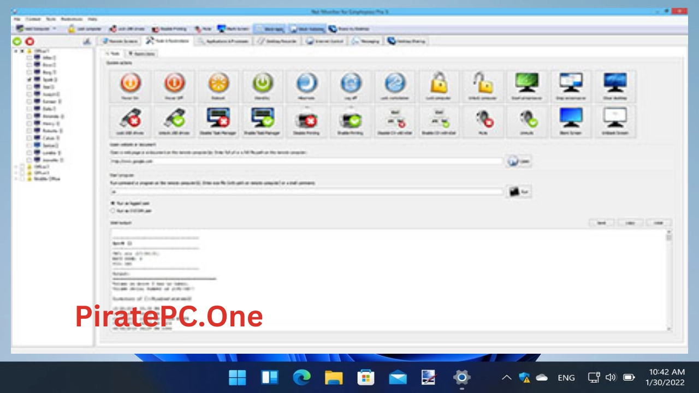This screenshot has height=393, width=699.
Task: Click the Copy button above shell output
Action: click(630, 223)
